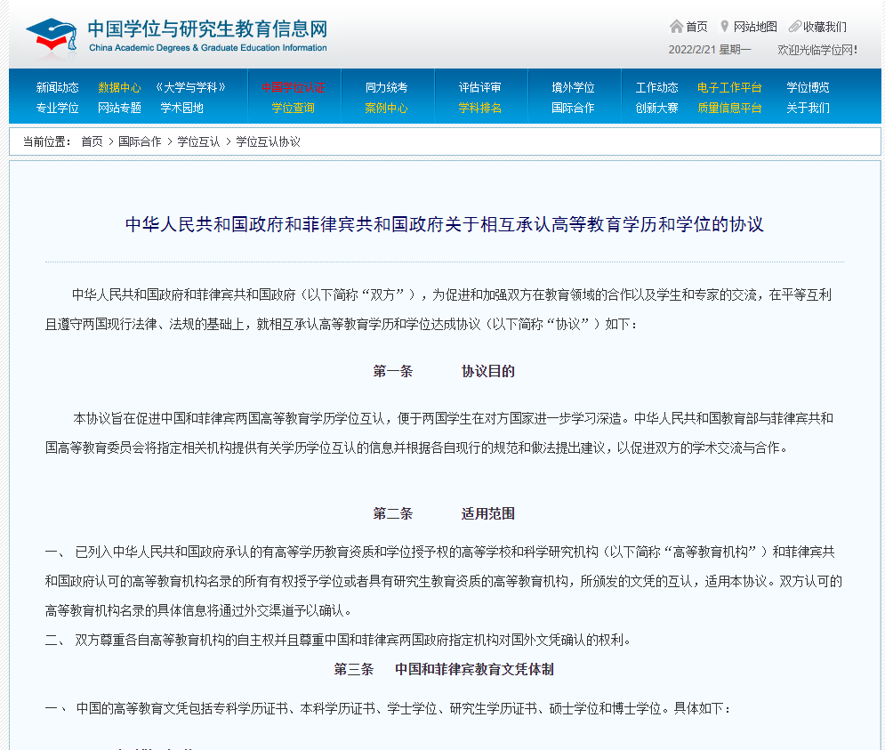This screenshot has height=750, width=885.
Task: Open the 工作动态 navigation item
Action: point(657,87)
